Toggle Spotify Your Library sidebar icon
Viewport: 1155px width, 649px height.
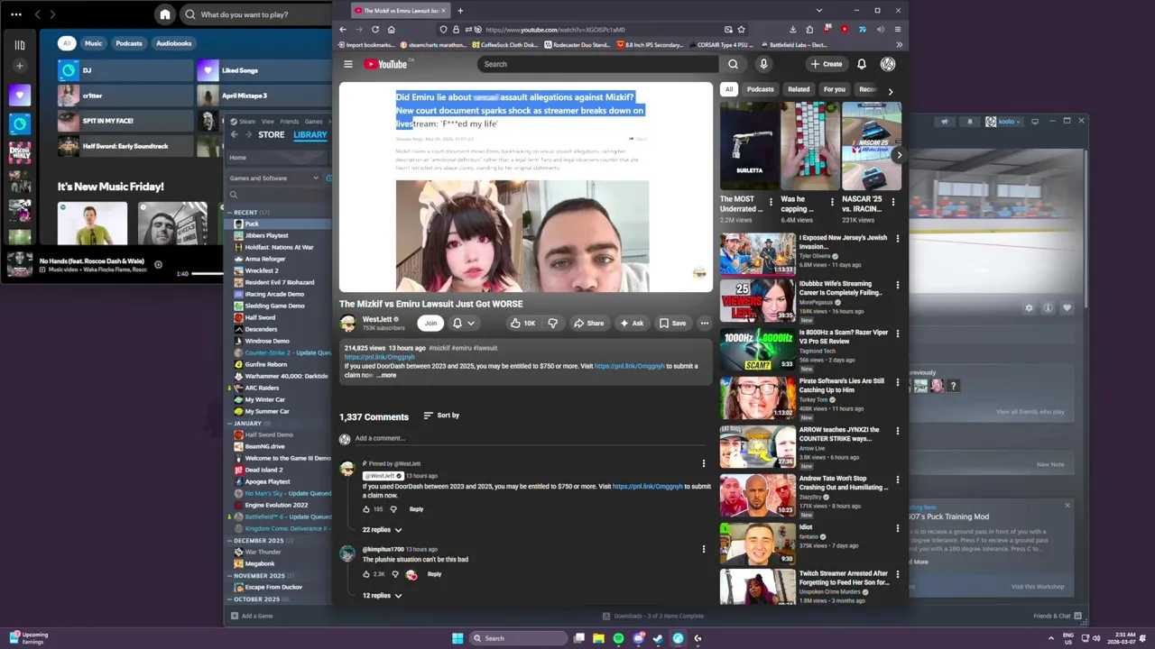(20, 44)
